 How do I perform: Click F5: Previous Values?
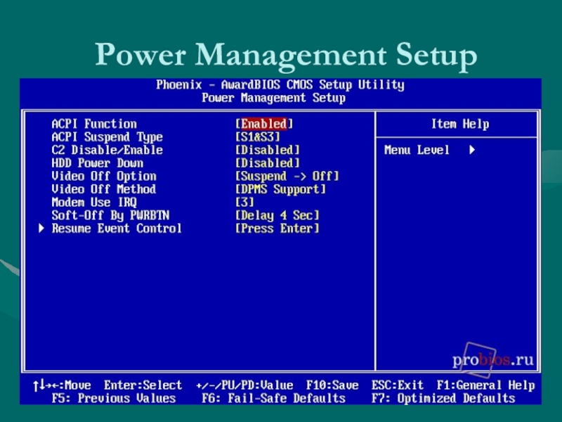pyautogui.click(x=114, y=398)
